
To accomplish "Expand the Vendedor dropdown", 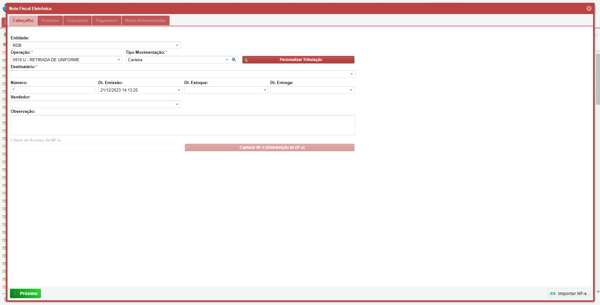I will 177,104.
